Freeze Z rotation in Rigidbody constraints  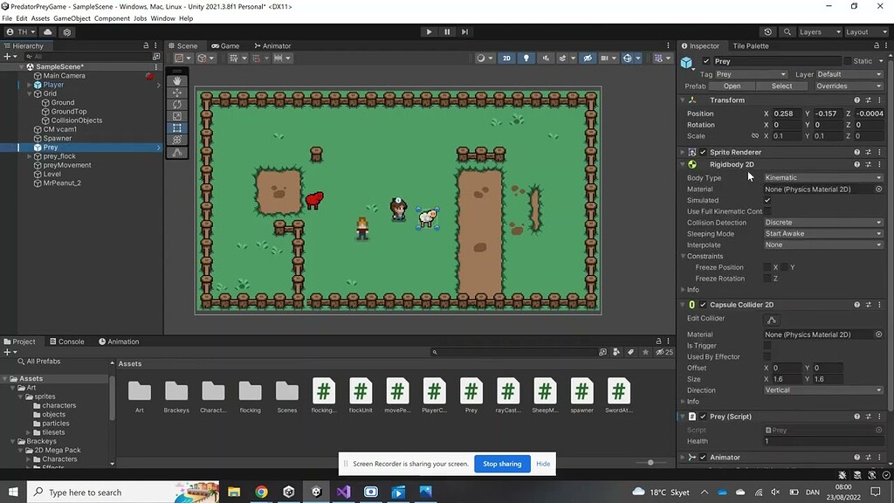click(x=768, y=278)
